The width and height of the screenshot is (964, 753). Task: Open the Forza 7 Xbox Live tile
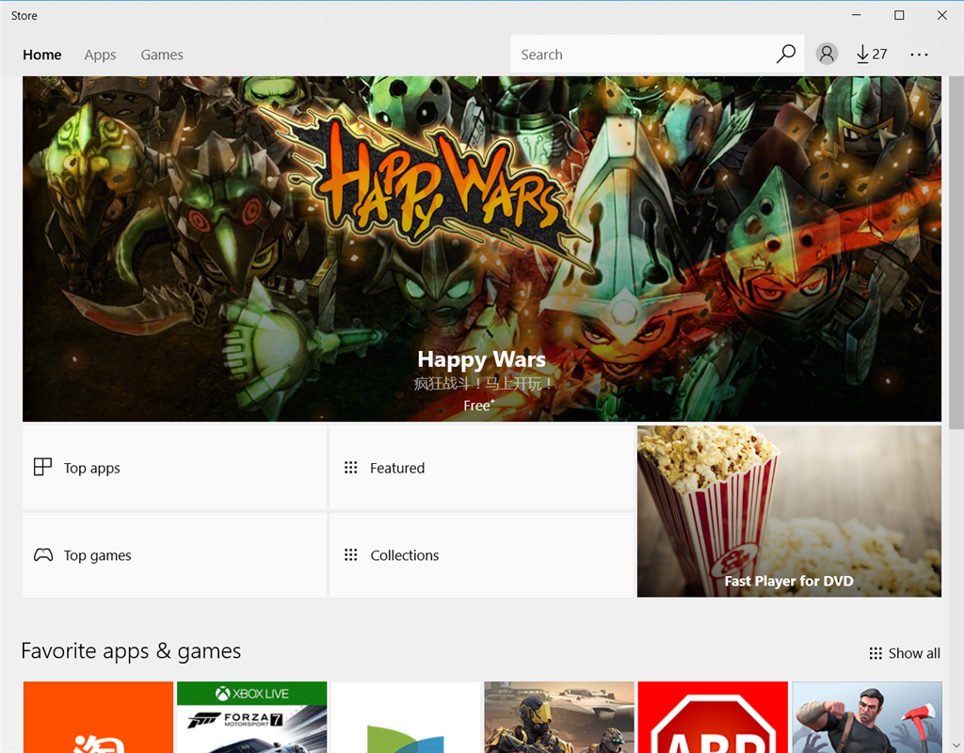point(252,716)
